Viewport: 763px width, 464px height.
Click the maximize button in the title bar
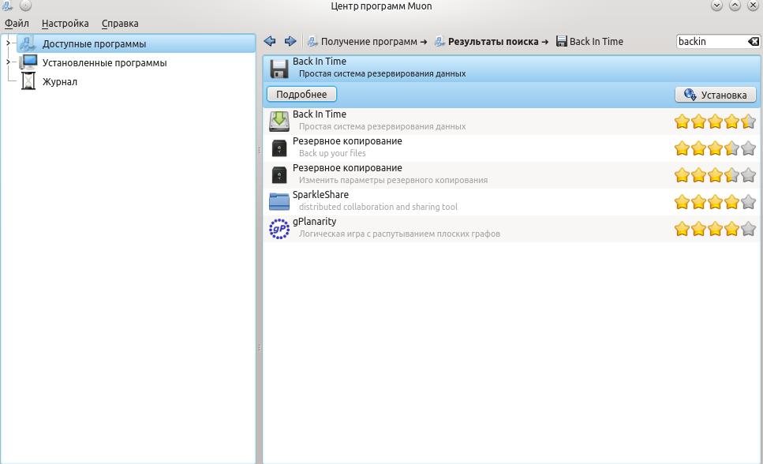point(735,6)
